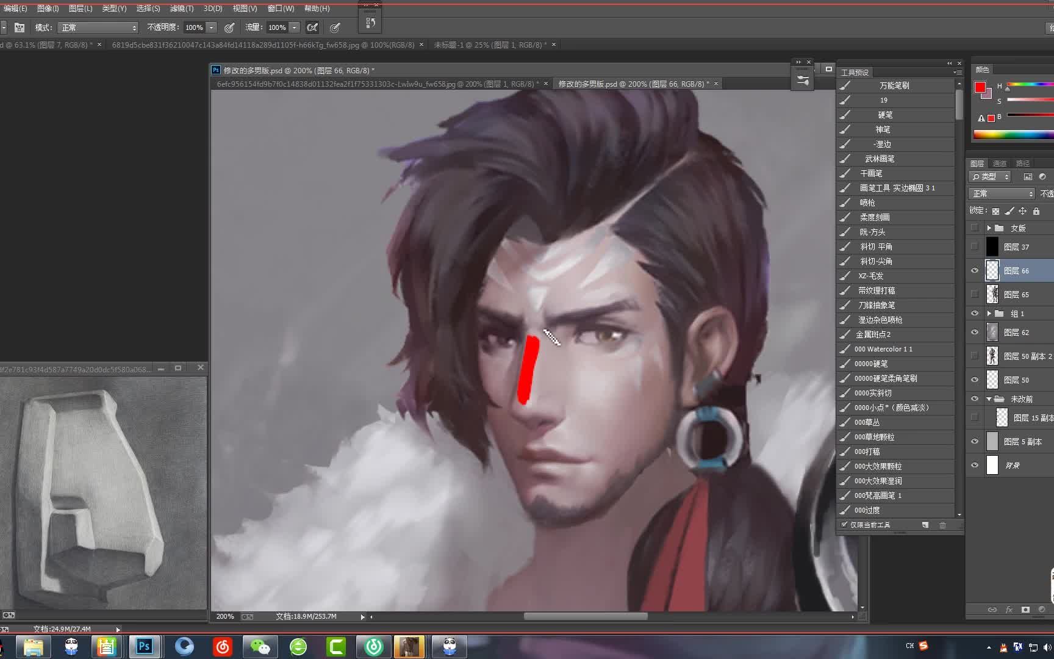Show layer 图层 65
Image resolution: width=1054 pixels, height=659 pixels.
(975, 294)
